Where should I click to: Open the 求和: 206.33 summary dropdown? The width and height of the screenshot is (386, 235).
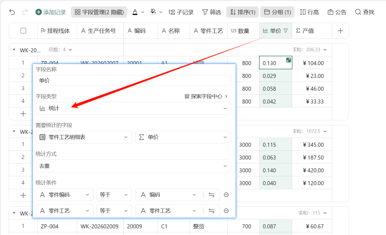point(310,50)
